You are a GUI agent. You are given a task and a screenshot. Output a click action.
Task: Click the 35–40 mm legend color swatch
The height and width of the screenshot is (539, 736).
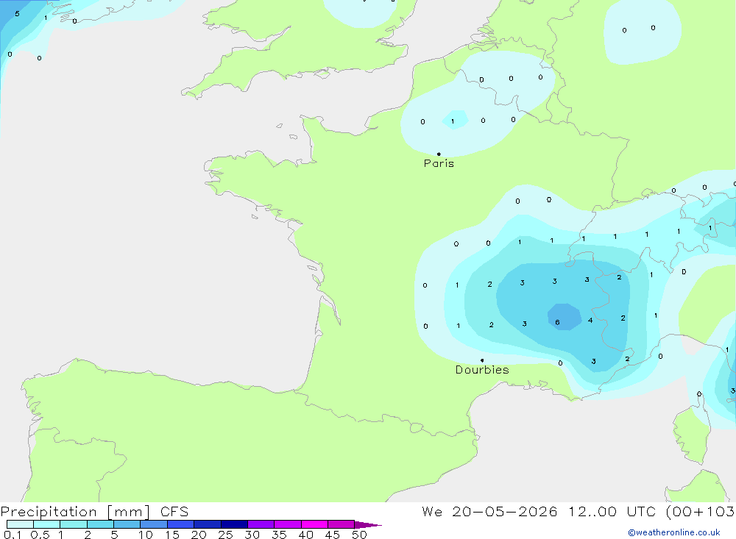[x=288, y=524]
